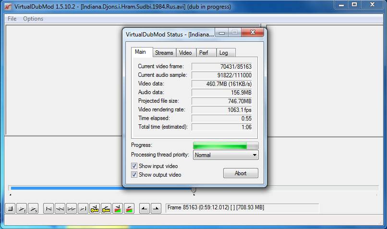387x229 pixels.
Task: Step forward with the fast-forward icon
Action: point(71,208)
